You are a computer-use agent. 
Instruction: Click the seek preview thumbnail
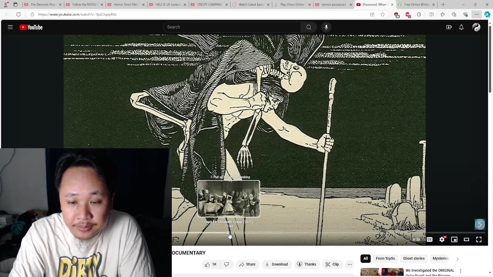coord(229,199)
